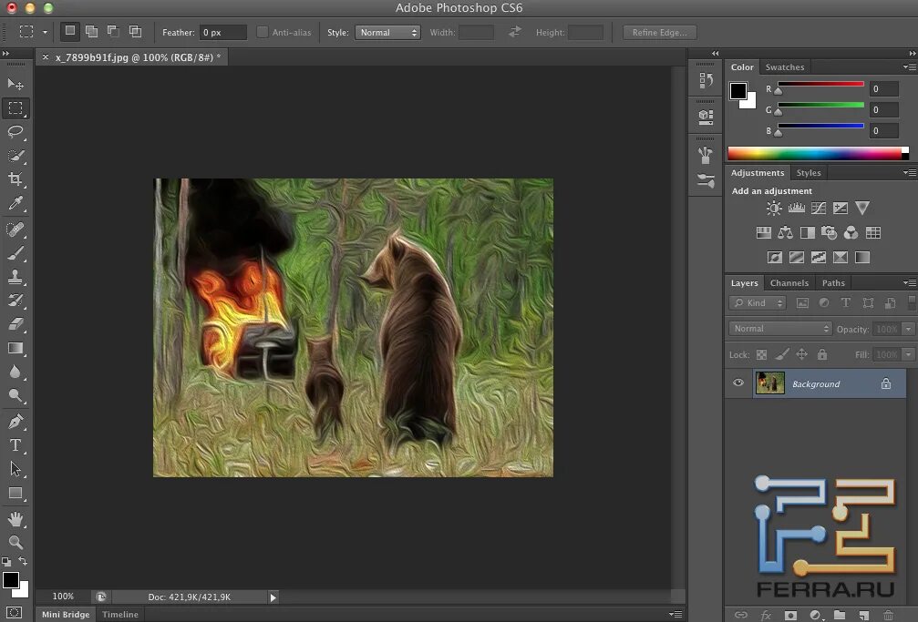The height and width of the screenshot is (622, 918).
Task: Pick the Eyedropper tool
Action: coord(15,204)
